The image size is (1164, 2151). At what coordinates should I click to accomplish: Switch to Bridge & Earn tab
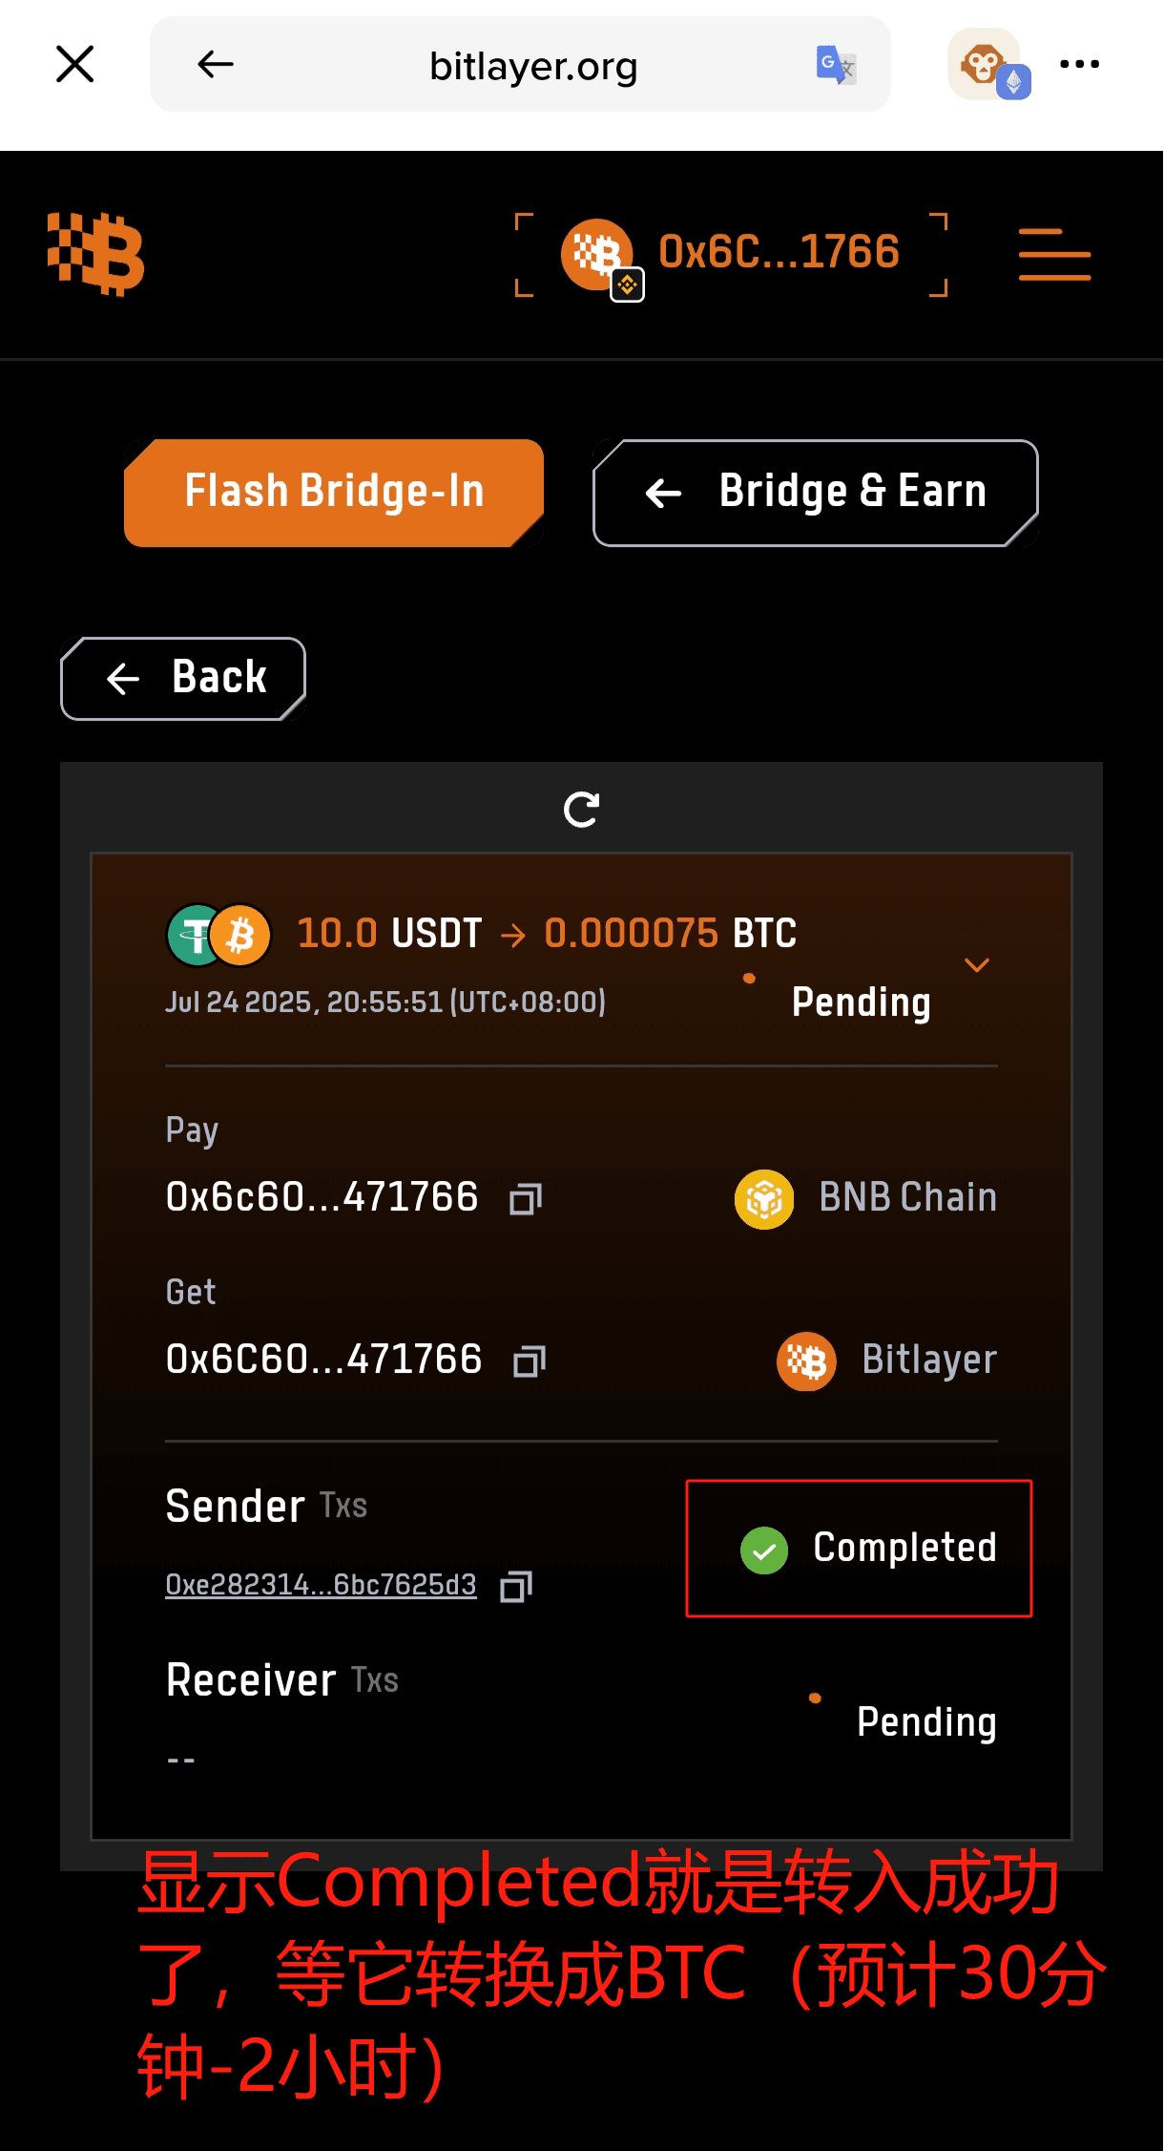(816, 493)
